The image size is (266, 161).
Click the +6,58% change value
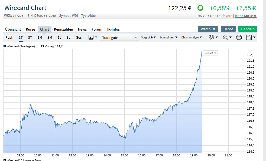[220, 8]
